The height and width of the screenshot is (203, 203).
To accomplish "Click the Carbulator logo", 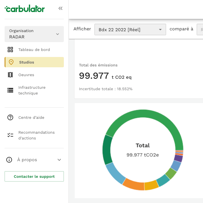I will 25,9.
